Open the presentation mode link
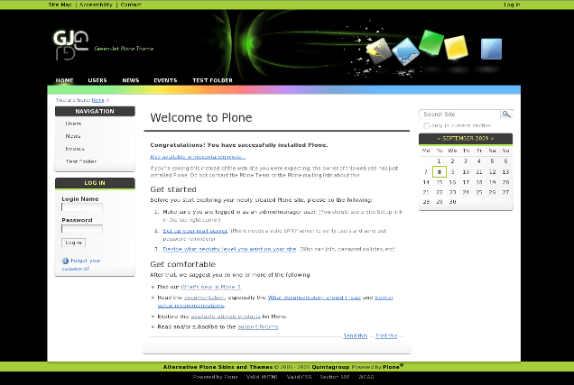 tap(198, 157)
